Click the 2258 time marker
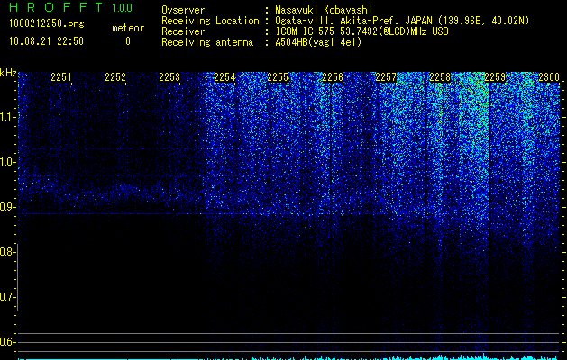The height and width of the screenshot is (360, 567). (x=441, y=77)
